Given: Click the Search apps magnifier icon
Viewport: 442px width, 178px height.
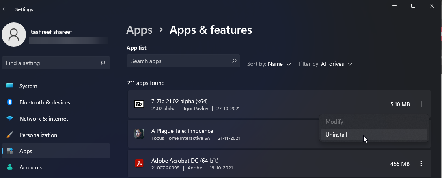Looking at the screenshot, I should pos(234,61).
